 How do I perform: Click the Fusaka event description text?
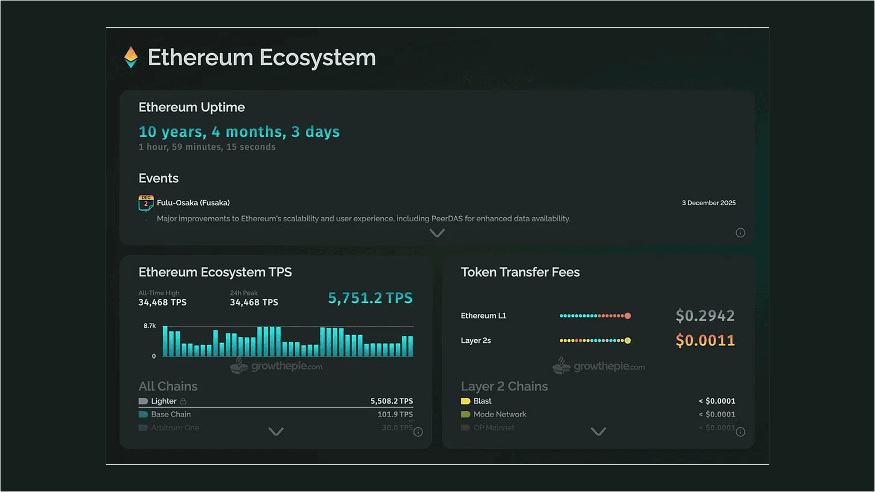point(364,219)
